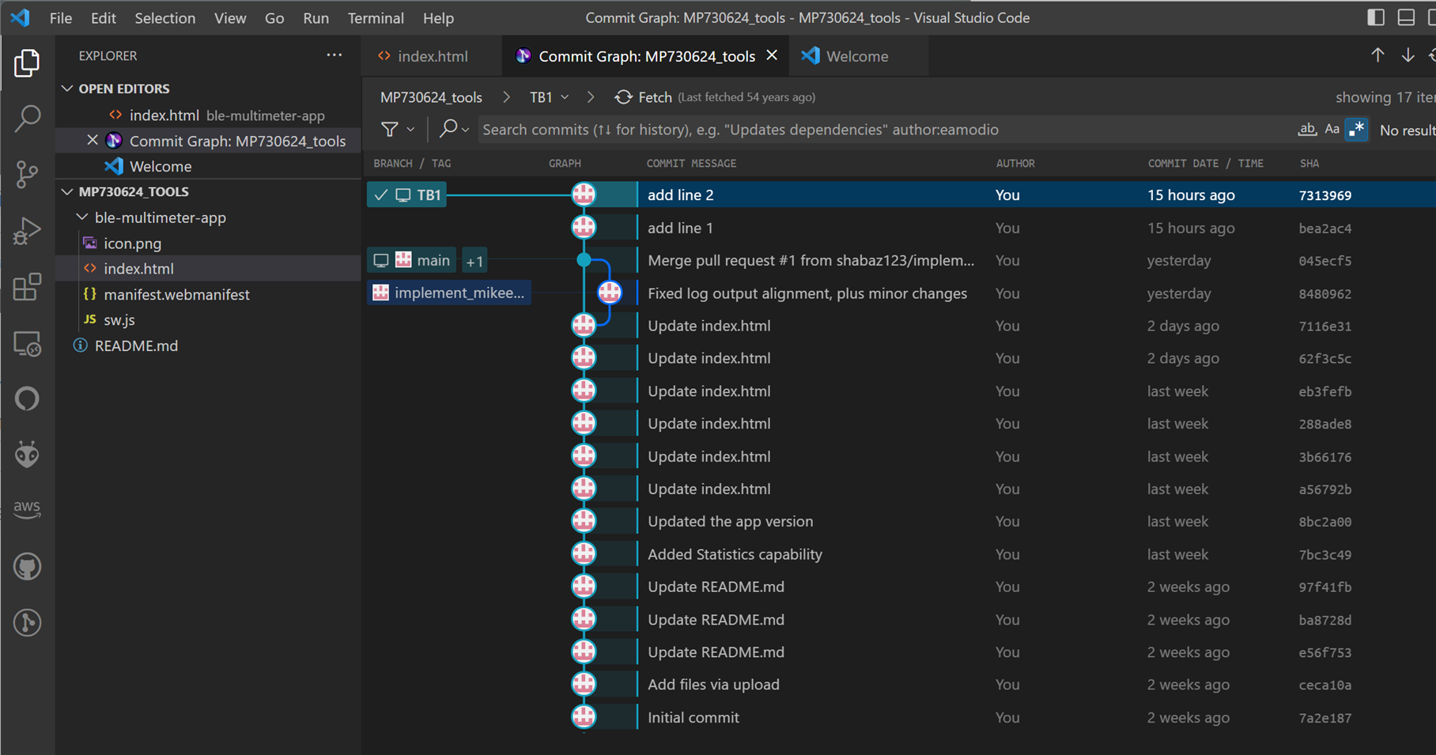Image resolution: width=1436 pixels, height=755 pixels.
Task: Select the 'Added Statistics capability' commit
Action: click(901, 554)
